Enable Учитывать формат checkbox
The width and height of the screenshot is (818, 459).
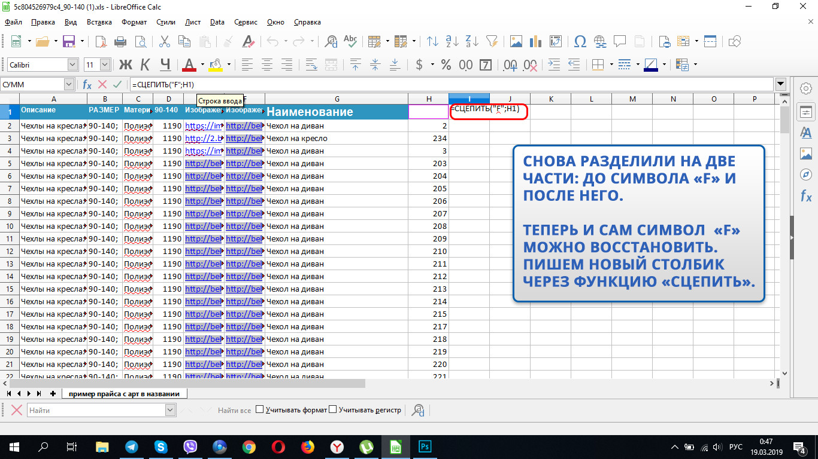click(260, 409)
